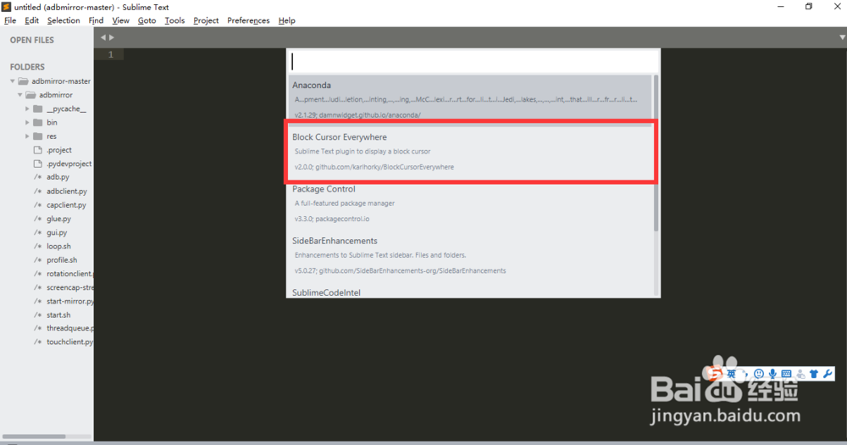
Task: Open gui.py in the sidebar
Action: [x=57, y=232]
